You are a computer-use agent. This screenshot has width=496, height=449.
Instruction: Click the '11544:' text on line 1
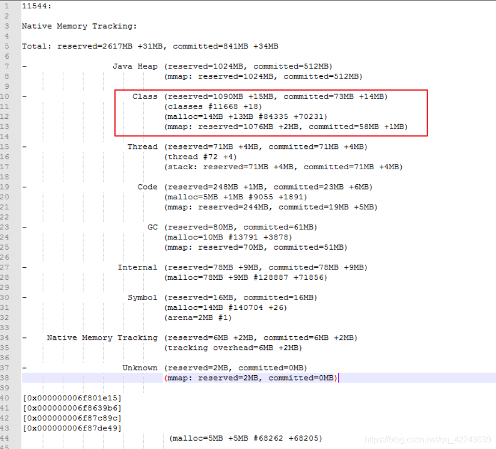pos(37,6)
